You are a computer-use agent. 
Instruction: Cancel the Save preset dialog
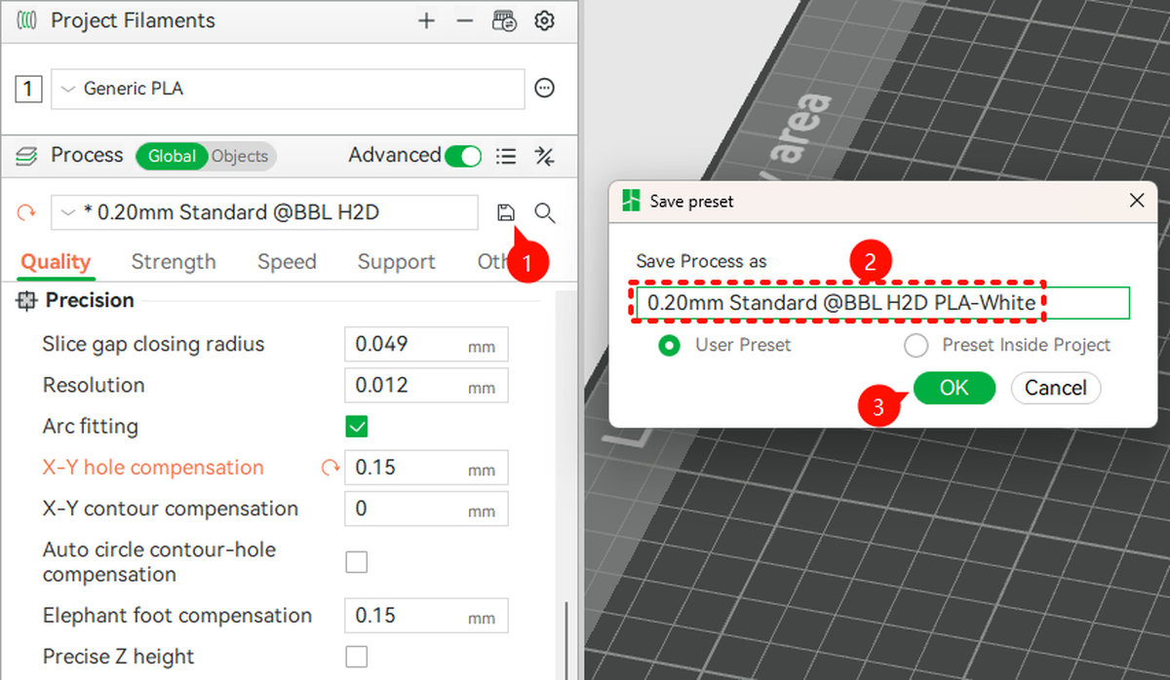[x=1055, y=388]
